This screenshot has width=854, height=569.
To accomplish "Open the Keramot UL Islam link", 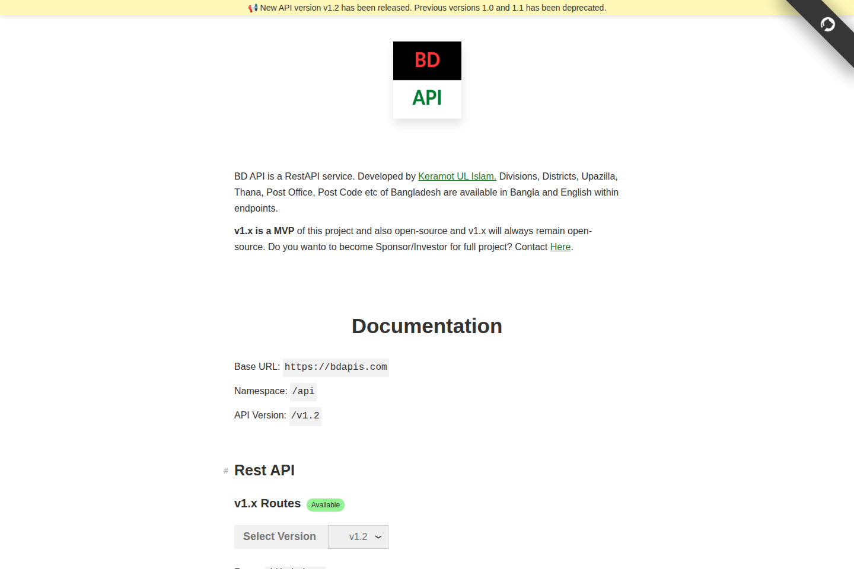I will click(457, 176).
